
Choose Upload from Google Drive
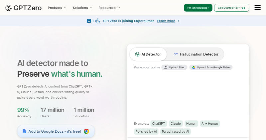(x=211, y=67)
